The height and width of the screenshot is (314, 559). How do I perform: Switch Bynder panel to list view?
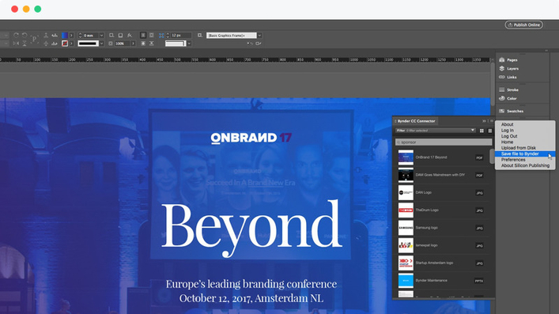pos(490,131)
